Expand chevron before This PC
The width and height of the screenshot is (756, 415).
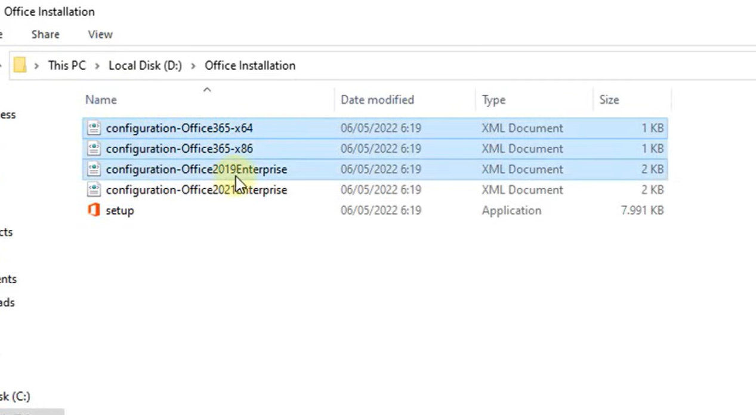(36, 66)
